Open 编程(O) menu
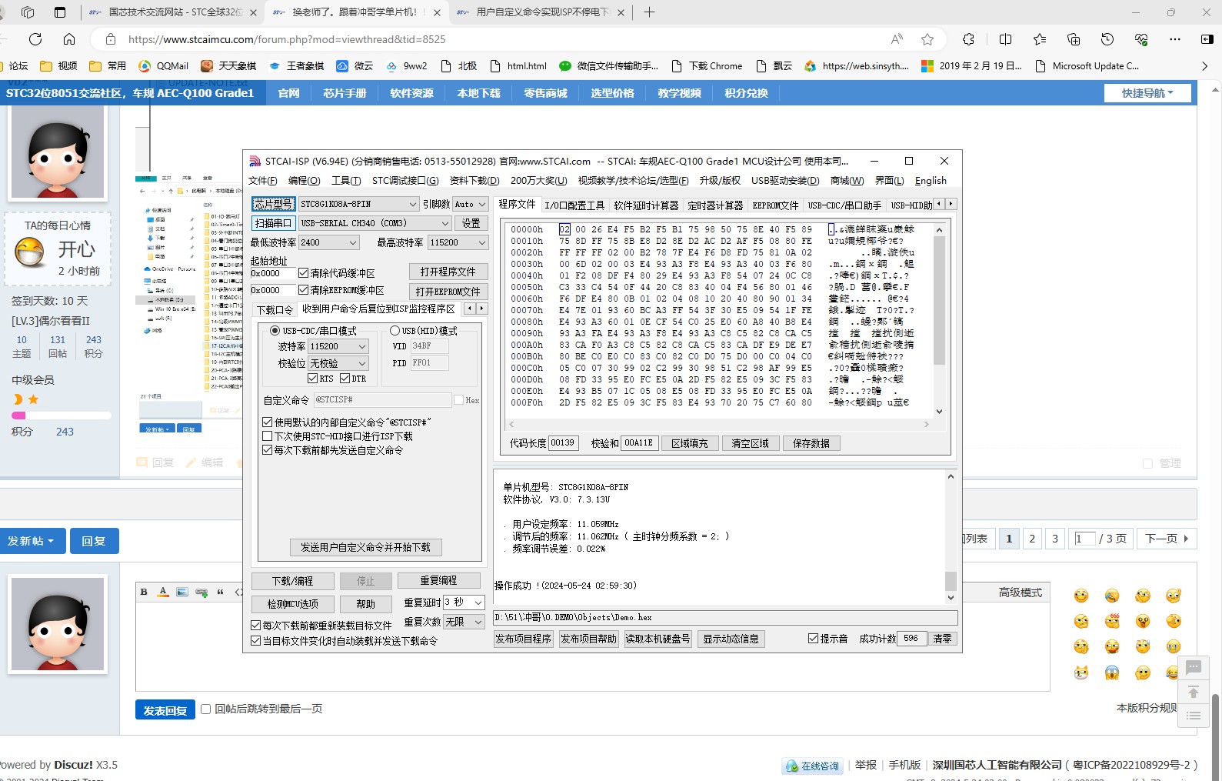The height and width of the screenshot is (781, 1222). pyautogui.click(x=304, y=181)
